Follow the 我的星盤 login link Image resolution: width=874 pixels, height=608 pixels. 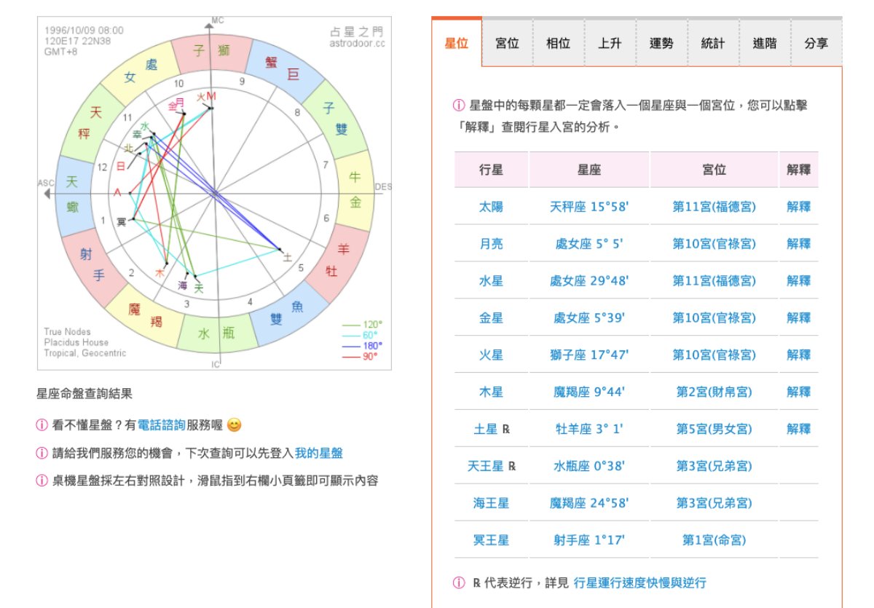click(318, 453)
